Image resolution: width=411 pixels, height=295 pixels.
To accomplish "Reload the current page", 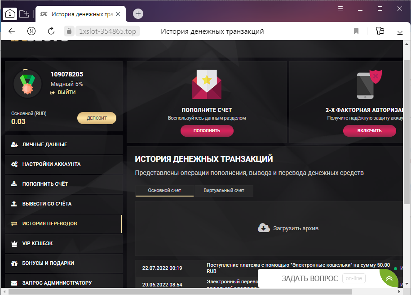I will [x=51, y=31].
